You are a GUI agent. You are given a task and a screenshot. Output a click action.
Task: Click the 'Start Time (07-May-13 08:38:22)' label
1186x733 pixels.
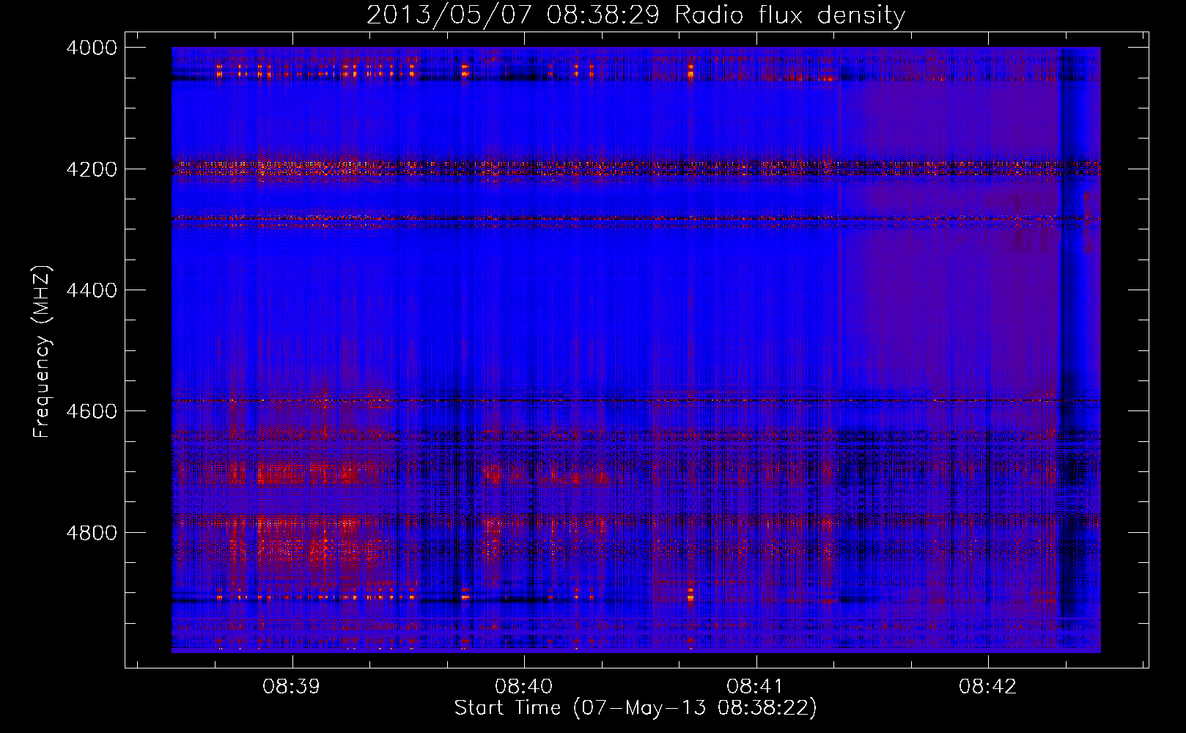[636, 708]
